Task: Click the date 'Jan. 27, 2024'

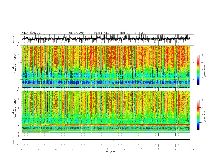Action: coord(76,33)
